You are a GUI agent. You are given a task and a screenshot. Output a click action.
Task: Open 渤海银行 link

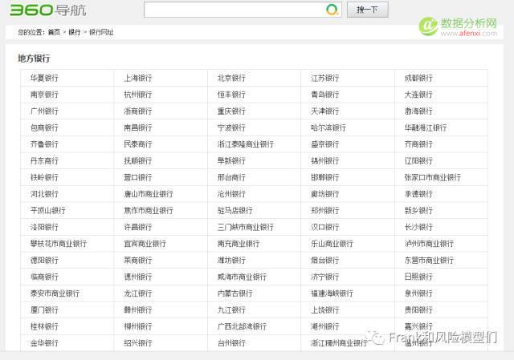click(418, 111)
